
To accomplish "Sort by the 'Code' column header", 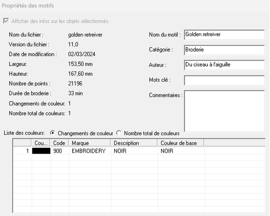I will (59, 143).
